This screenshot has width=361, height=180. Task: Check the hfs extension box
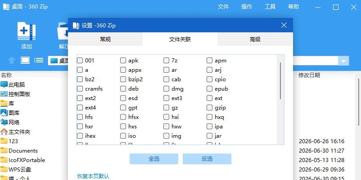click(80, 117)
